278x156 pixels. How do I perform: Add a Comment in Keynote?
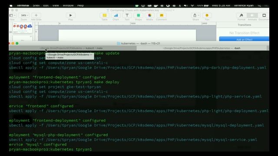161,16
